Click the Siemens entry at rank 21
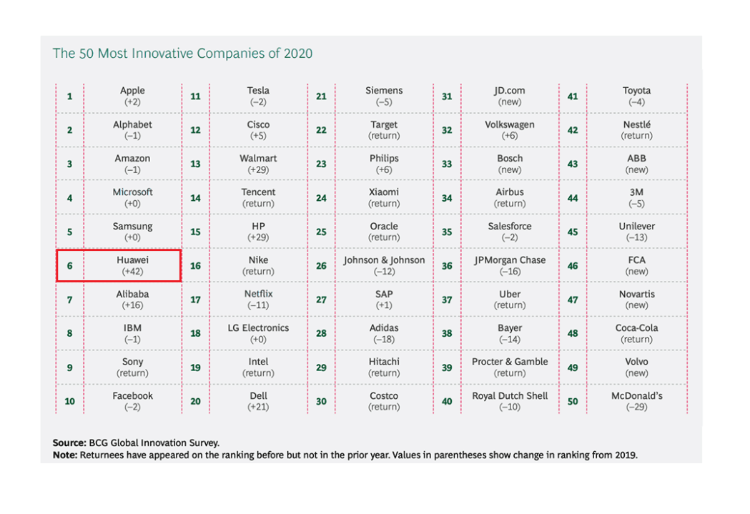 (384, 96)
